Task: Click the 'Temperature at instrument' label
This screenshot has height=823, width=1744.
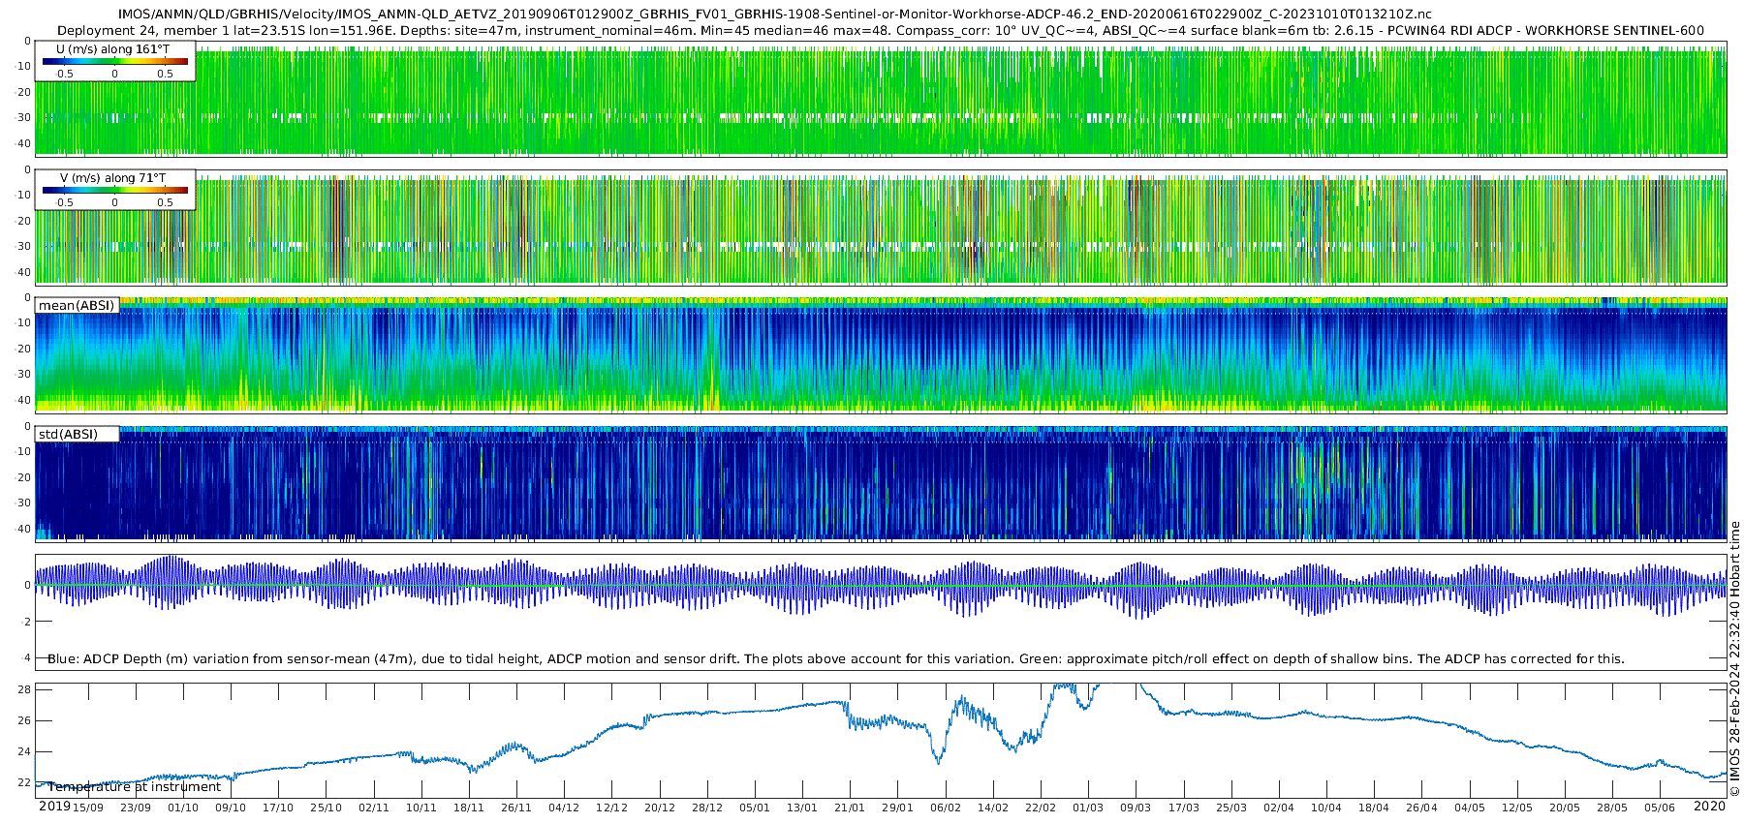Action: (135, 787)
